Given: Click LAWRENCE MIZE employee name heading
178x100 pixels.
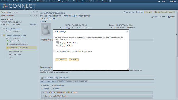Looking at the screenshot, I should 48,19.
